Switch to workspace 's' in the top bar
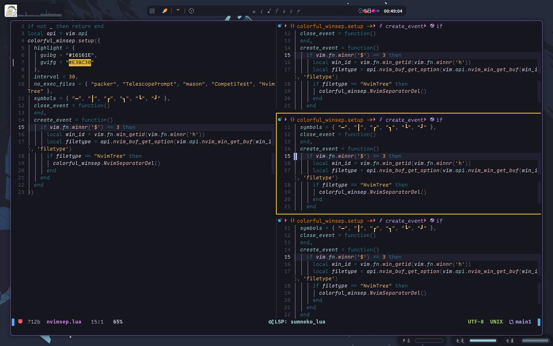The height and width of the screenshot is (346, 553). point(261,11)
